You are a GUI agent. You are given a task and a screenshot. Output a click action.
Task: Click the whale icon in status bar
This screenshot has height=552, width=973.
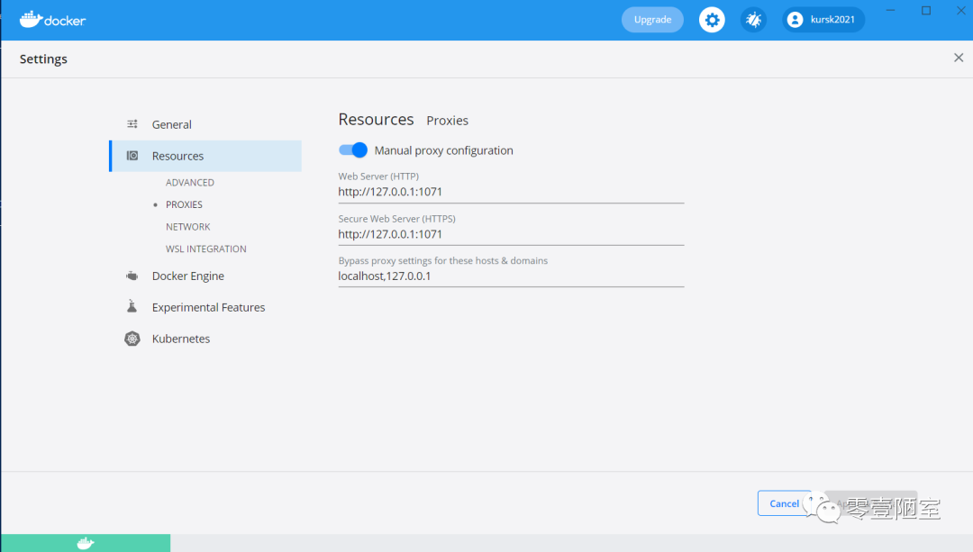[86, 543]
